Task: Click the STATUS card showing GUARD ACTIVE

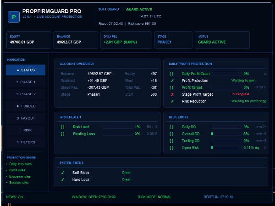Action: pos(222,40)
